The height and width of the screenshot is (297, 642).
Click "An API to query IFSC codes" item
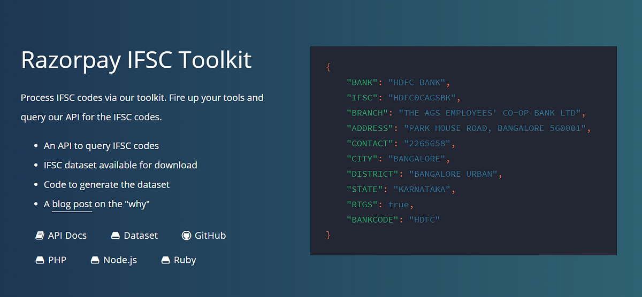coord(101,145)
